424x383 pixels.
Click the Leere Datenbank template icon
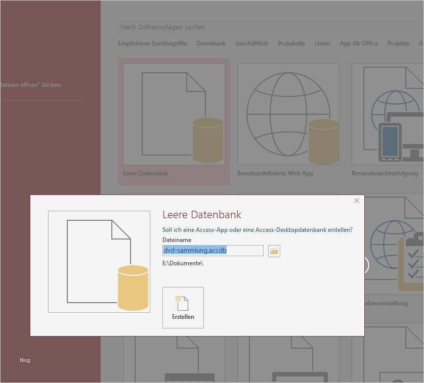(x=174, y=114)
